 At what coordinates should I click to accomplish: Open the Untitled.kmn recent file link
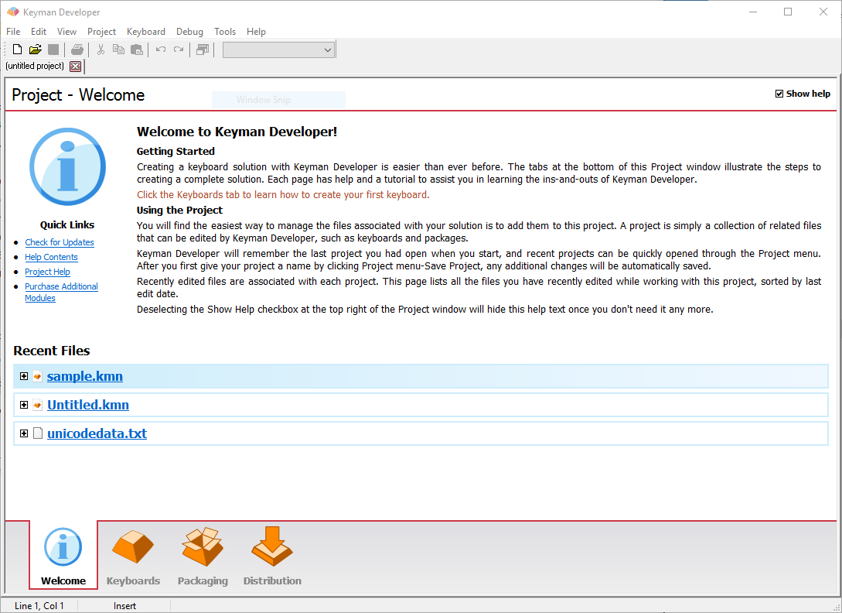click(88, 404)
